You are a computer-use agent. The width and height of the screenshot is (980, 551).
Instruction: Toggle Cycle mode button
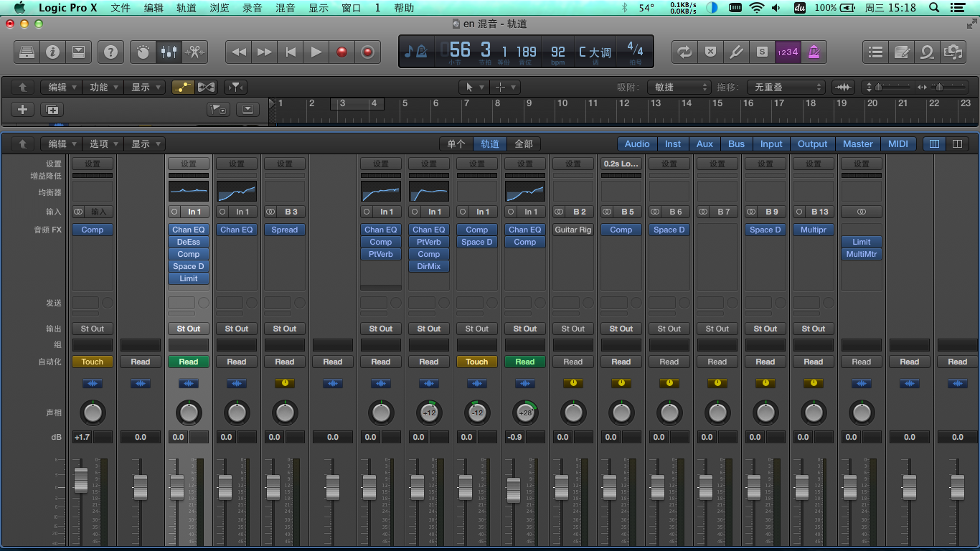(684, 52)
